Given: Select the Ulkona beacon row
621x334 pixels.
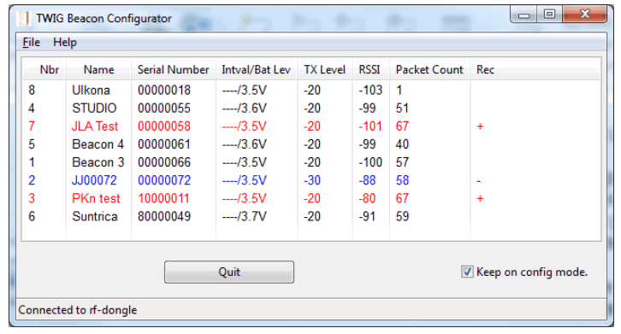Looking at the screenshot, I should coord(311,91).
